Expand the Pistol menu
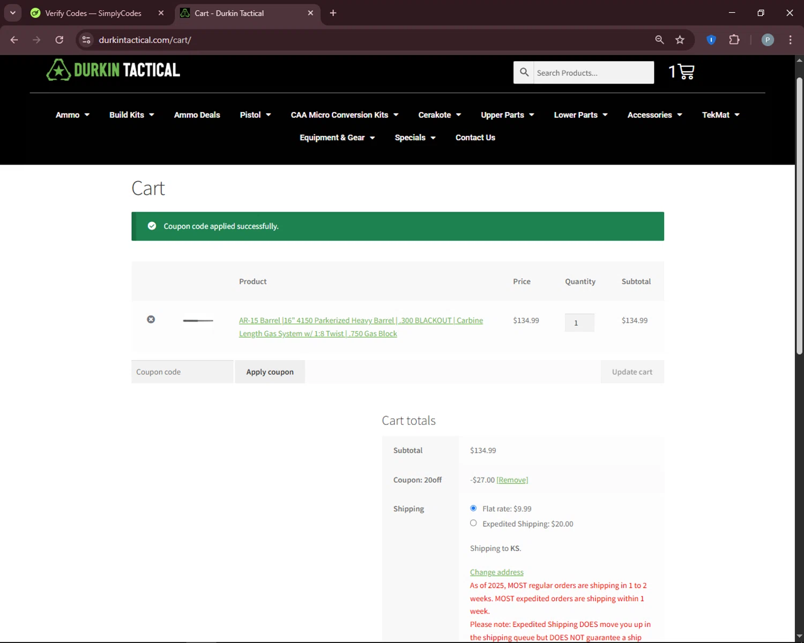Image resolution: width=804 pixels, height=643 pixels. click(x=255, y=115)
